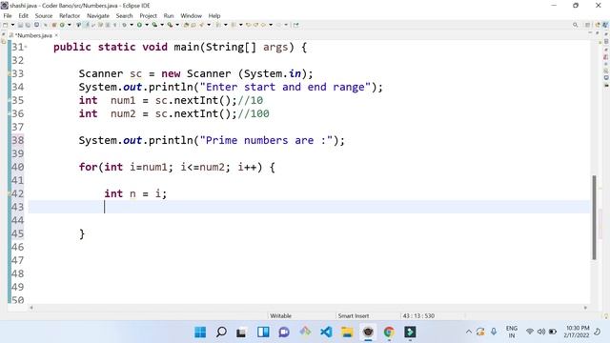This screenshot has width=610, height=343.
Task: Close the Numbers.java editor tab
Action: (56, 35)
